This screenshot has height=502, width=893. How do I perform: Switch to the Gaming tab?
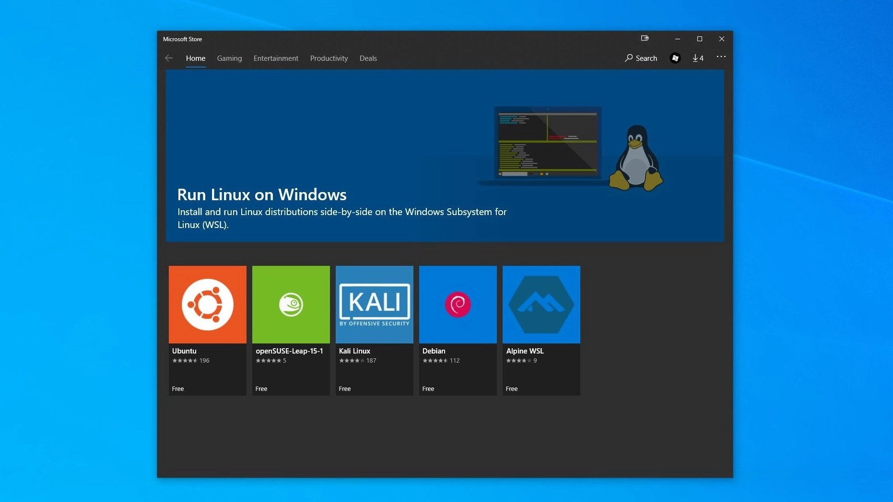pos(229,58)
